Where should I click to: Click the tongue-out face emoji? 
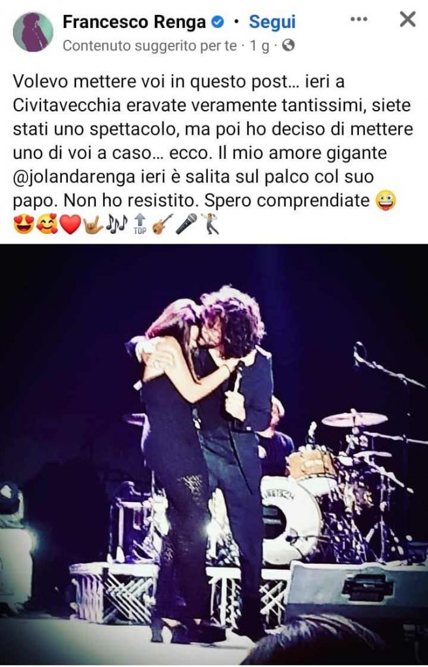(386, 201)
